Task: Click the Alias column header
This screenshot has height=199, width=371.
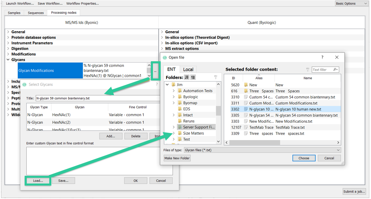Action: [x=259, y=78]
